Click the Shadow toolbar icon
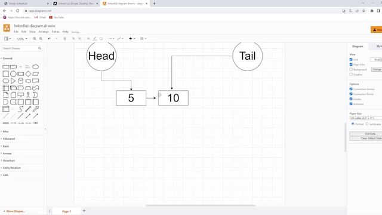The image size is (382, 215). tap(101, 38)
